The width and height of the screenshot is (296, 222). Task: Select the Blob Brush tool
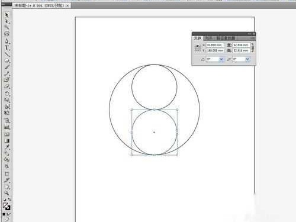click(x=7, y=80)
